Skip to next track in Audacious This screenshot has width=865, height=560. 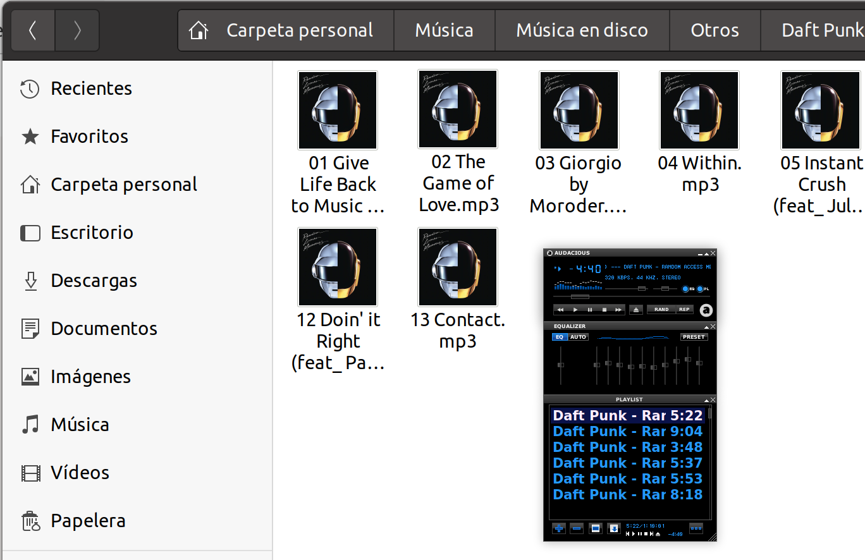tap(618, 310)
